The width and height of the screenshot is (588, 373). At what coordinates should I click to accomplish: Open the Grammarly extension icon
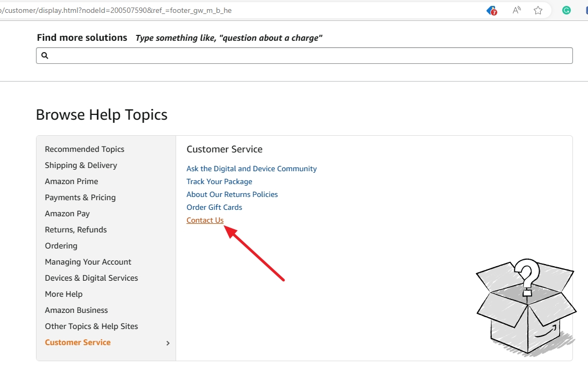[x=566, y=10]
